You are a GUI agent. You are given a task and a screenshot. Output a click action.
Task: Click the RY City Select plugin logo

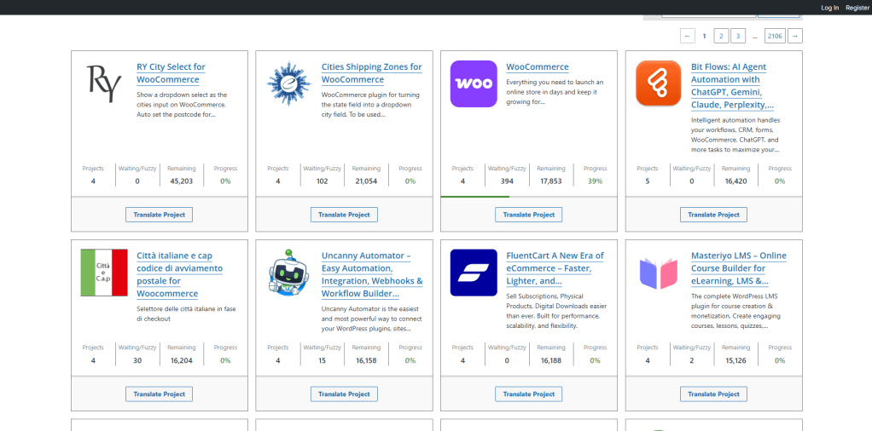[x=104, y=83]
